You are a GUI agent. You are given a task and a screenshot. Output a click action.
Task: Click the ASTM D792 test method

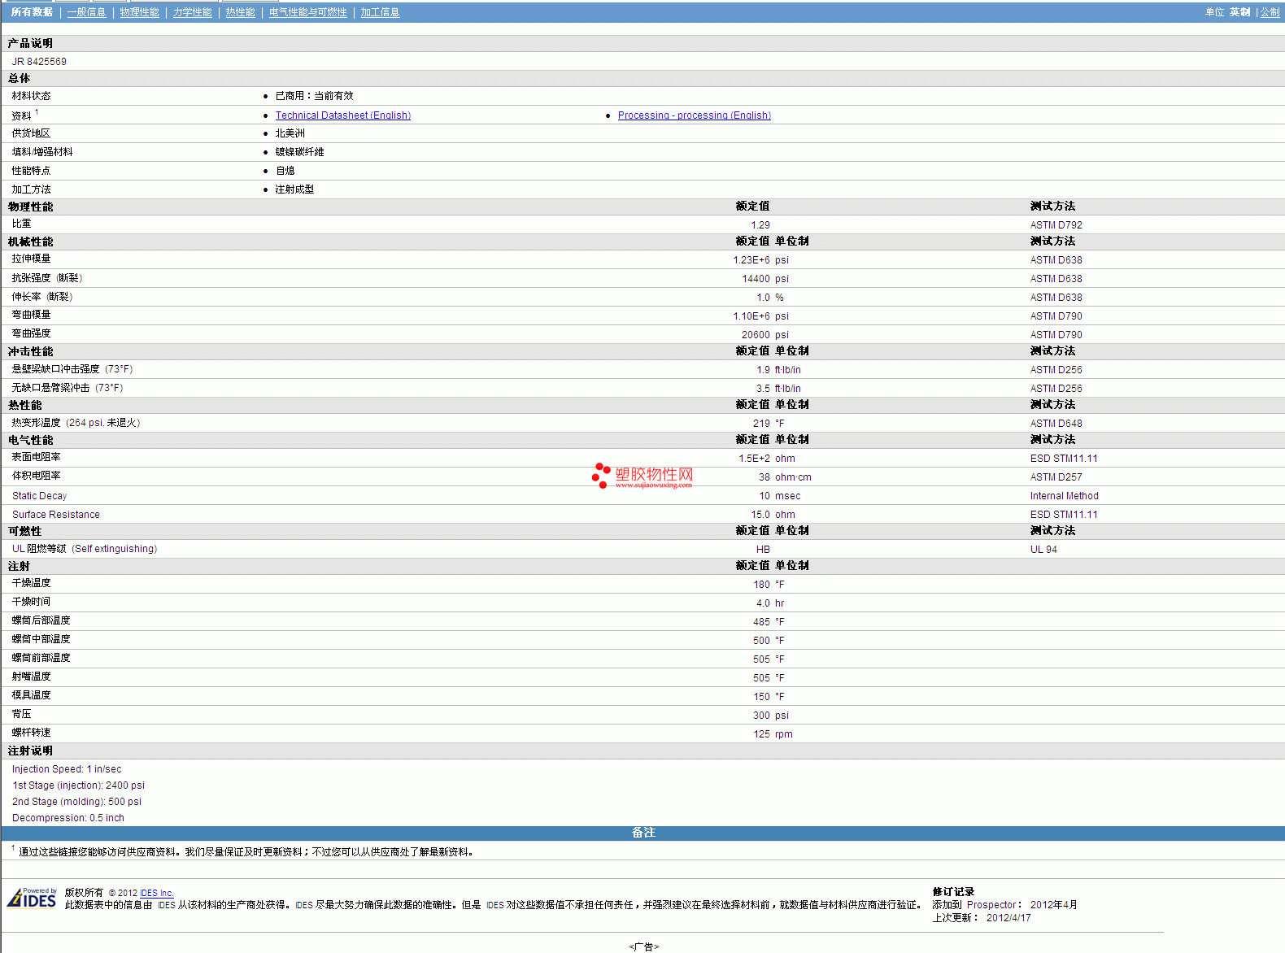(x=1056, y=225)
